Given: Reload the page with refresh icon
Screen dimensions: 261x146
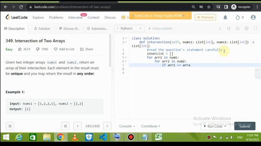Looking at the screenshot, I should point(21,7).
